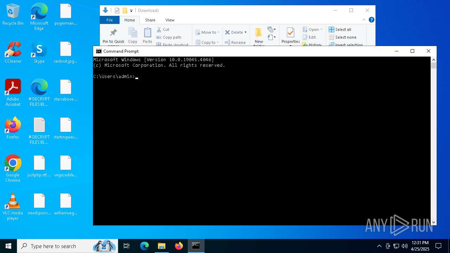Switch to the Home ribbon tab
This screenshot has width=450, height=253.
pos(129,20)
